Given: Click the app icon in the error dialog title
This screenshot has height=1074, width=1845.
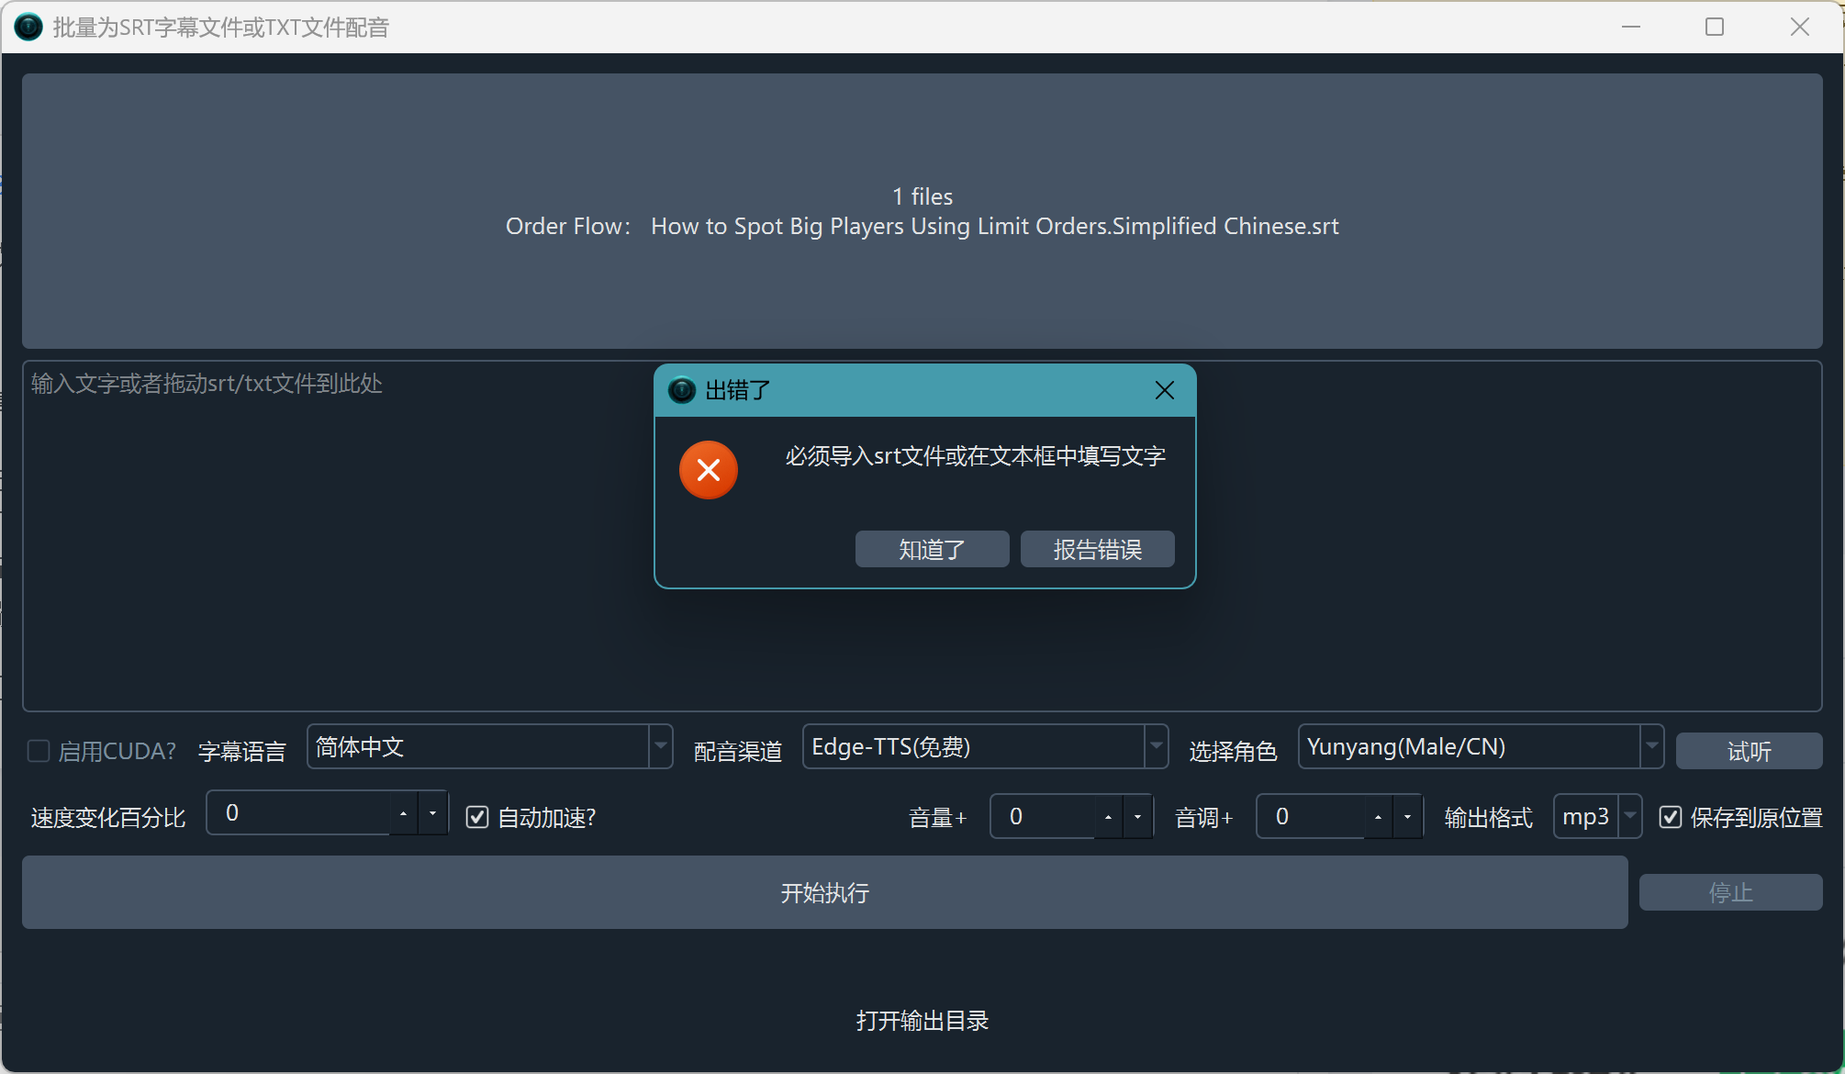Looking at the screenshot, I should [681, 391].
